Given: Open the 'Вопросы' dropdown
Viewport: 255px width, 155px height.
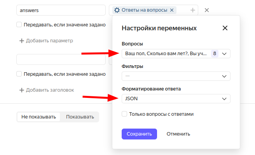Looking at the screenshot, I should (176, 54).
